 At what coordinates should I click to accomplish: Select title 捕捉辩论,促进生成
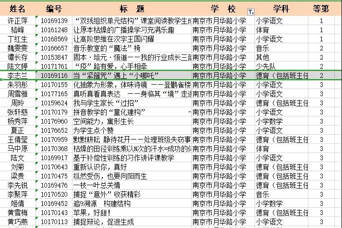[104, 222]
